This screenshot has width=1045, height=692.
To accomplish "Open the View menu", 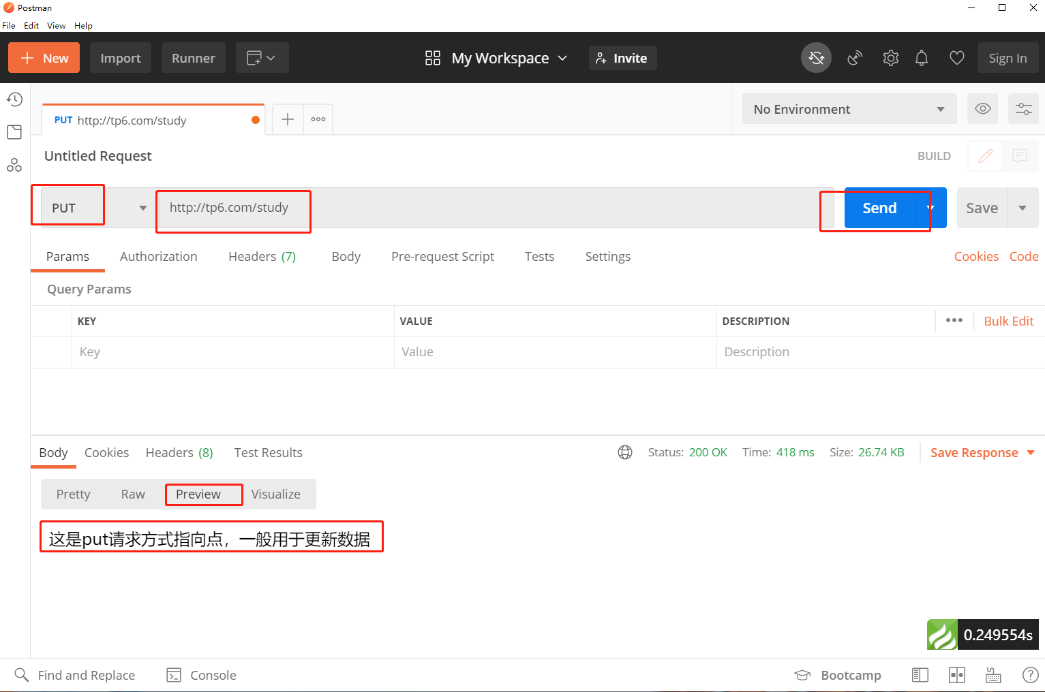I will click(56, 25).
